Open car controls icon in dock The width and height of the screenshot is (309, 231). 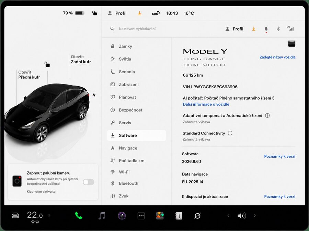click(15, 216)
